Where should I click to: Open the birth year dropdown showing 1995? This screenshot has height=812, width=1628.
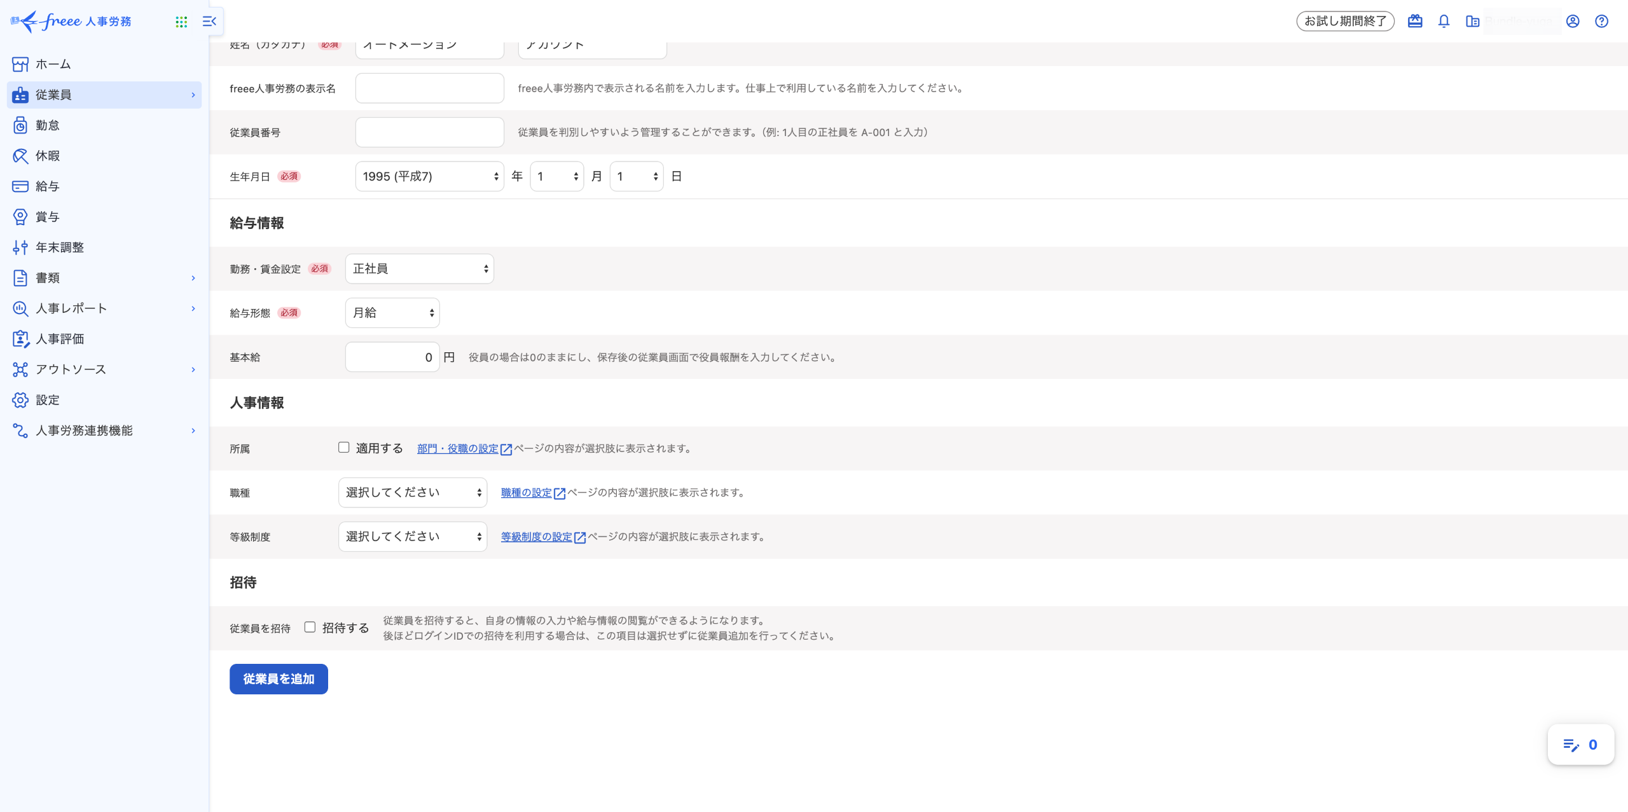(429, 176)
